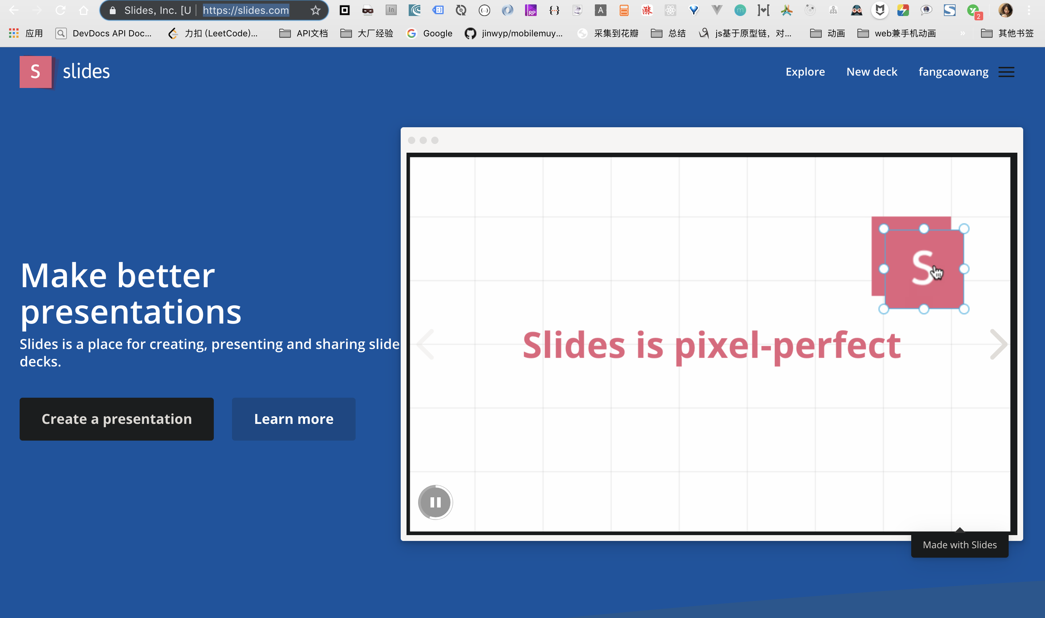Open the hamburger menu next to fangcaowang
1045x618 pixels.
[x=1006, y=72]
